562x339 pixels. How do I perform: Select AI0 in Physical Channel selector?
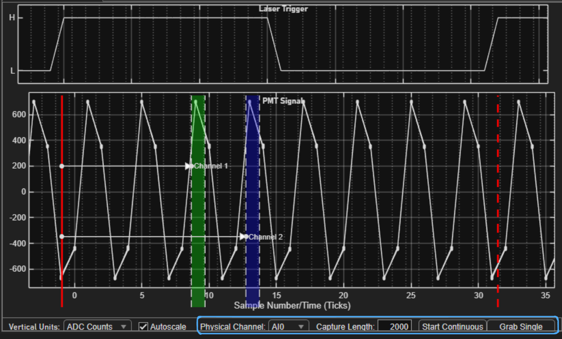(289, 326)
